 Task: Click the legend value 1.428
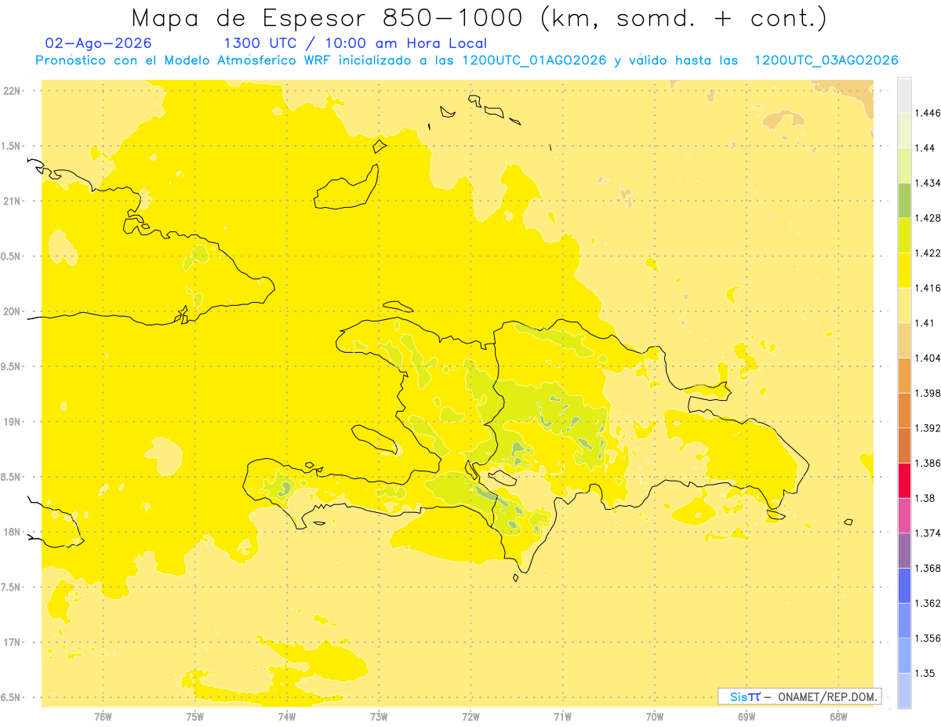point(928,218)
